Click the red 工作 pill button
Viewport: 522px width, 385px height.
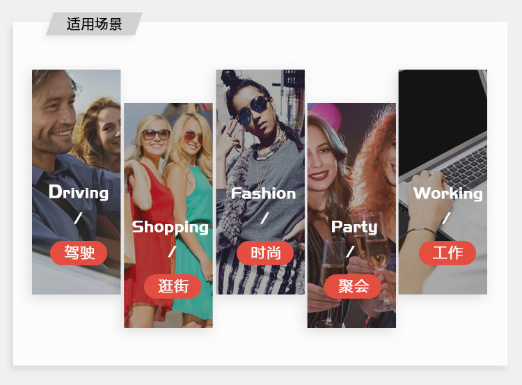[448, 253]
